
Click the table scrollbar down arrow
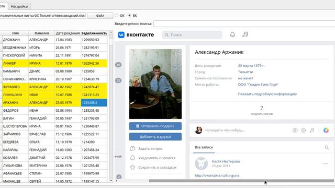(111, 181)
